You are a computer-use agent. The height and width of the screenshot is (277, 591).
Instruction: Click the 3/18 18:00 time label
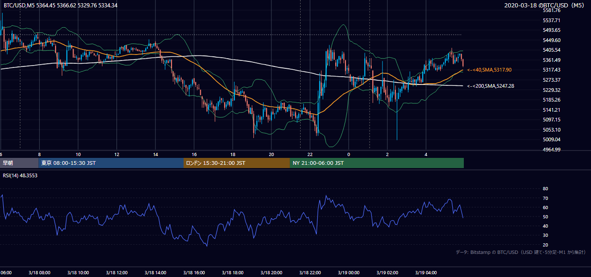tap(233, 272)
